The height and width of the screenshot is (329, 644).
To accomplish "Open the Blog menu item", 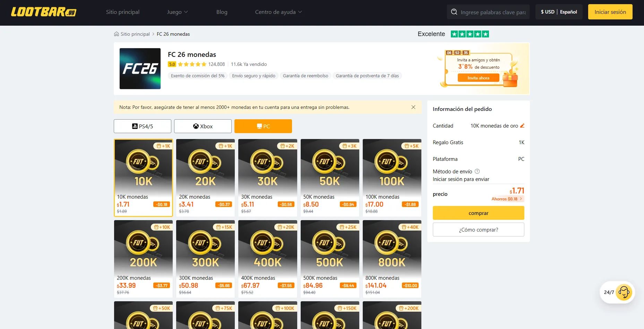I will 222,12.
